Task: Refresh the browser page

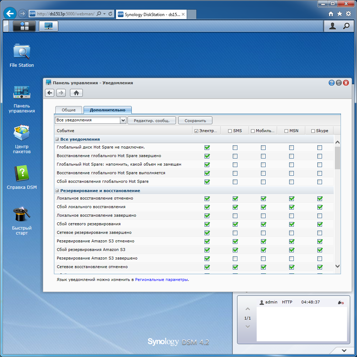Action: click(110, 14)
